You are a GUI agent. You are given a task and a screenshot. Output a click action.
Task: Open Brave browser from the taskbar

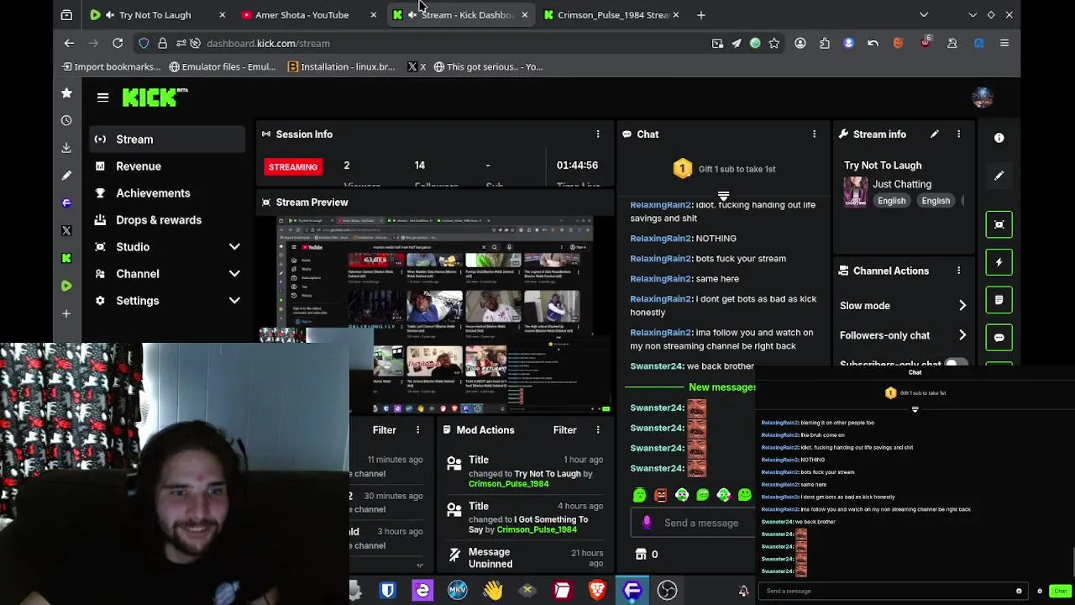(x=597, y=591)
